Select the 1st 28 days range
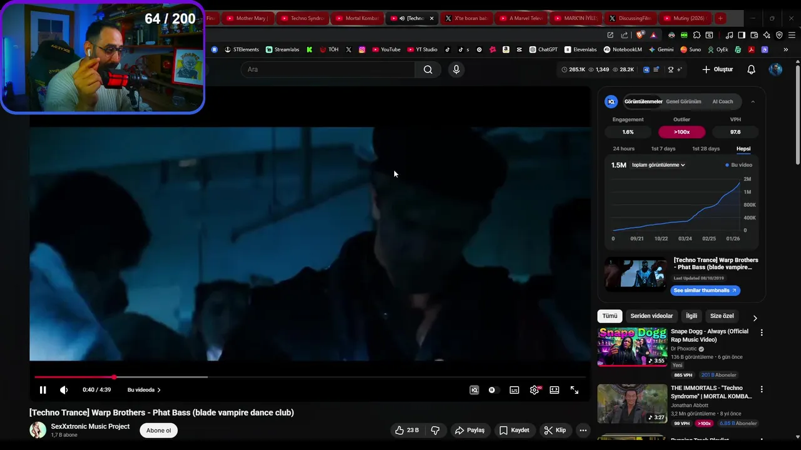The image size is (801, 450). 706,149
